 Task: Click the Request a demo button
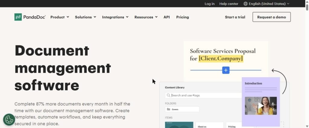point(272,17)
